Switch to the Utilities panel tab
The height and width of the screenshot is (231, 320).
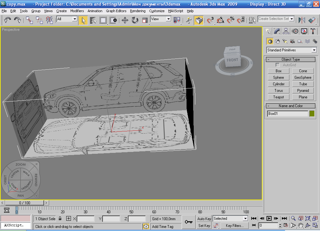point(313,31)
